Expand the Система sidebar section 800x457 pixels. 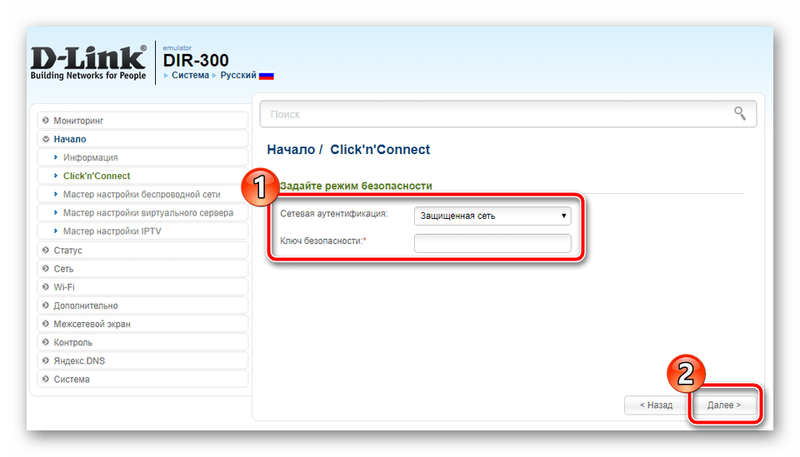click(x=142, y=379)
